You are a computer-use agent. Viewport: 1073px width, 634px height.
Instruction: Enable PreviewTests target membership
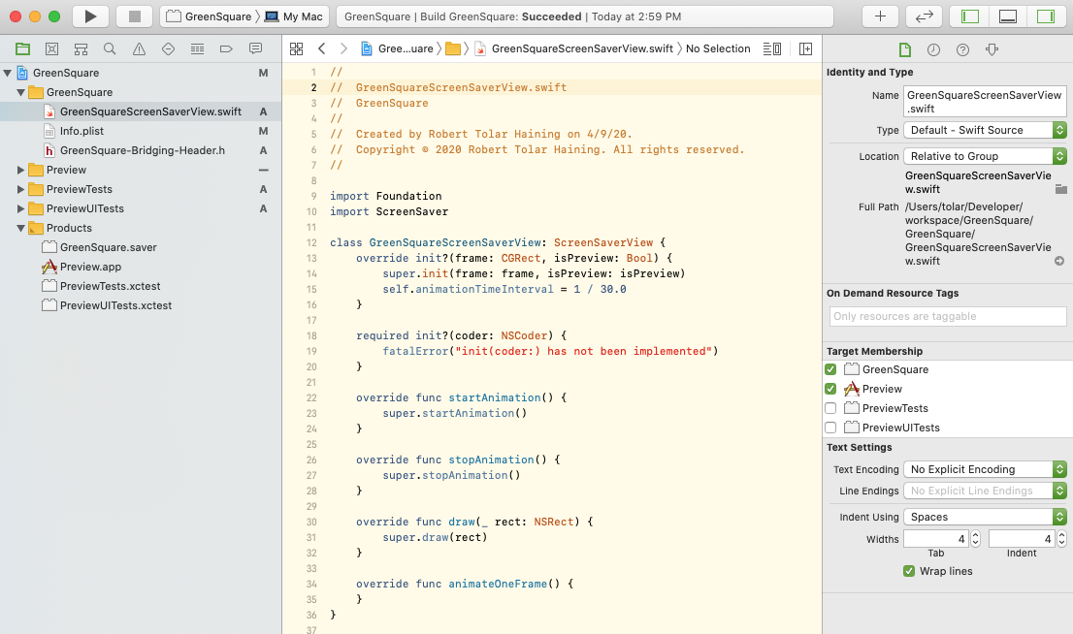pos(830,408)
